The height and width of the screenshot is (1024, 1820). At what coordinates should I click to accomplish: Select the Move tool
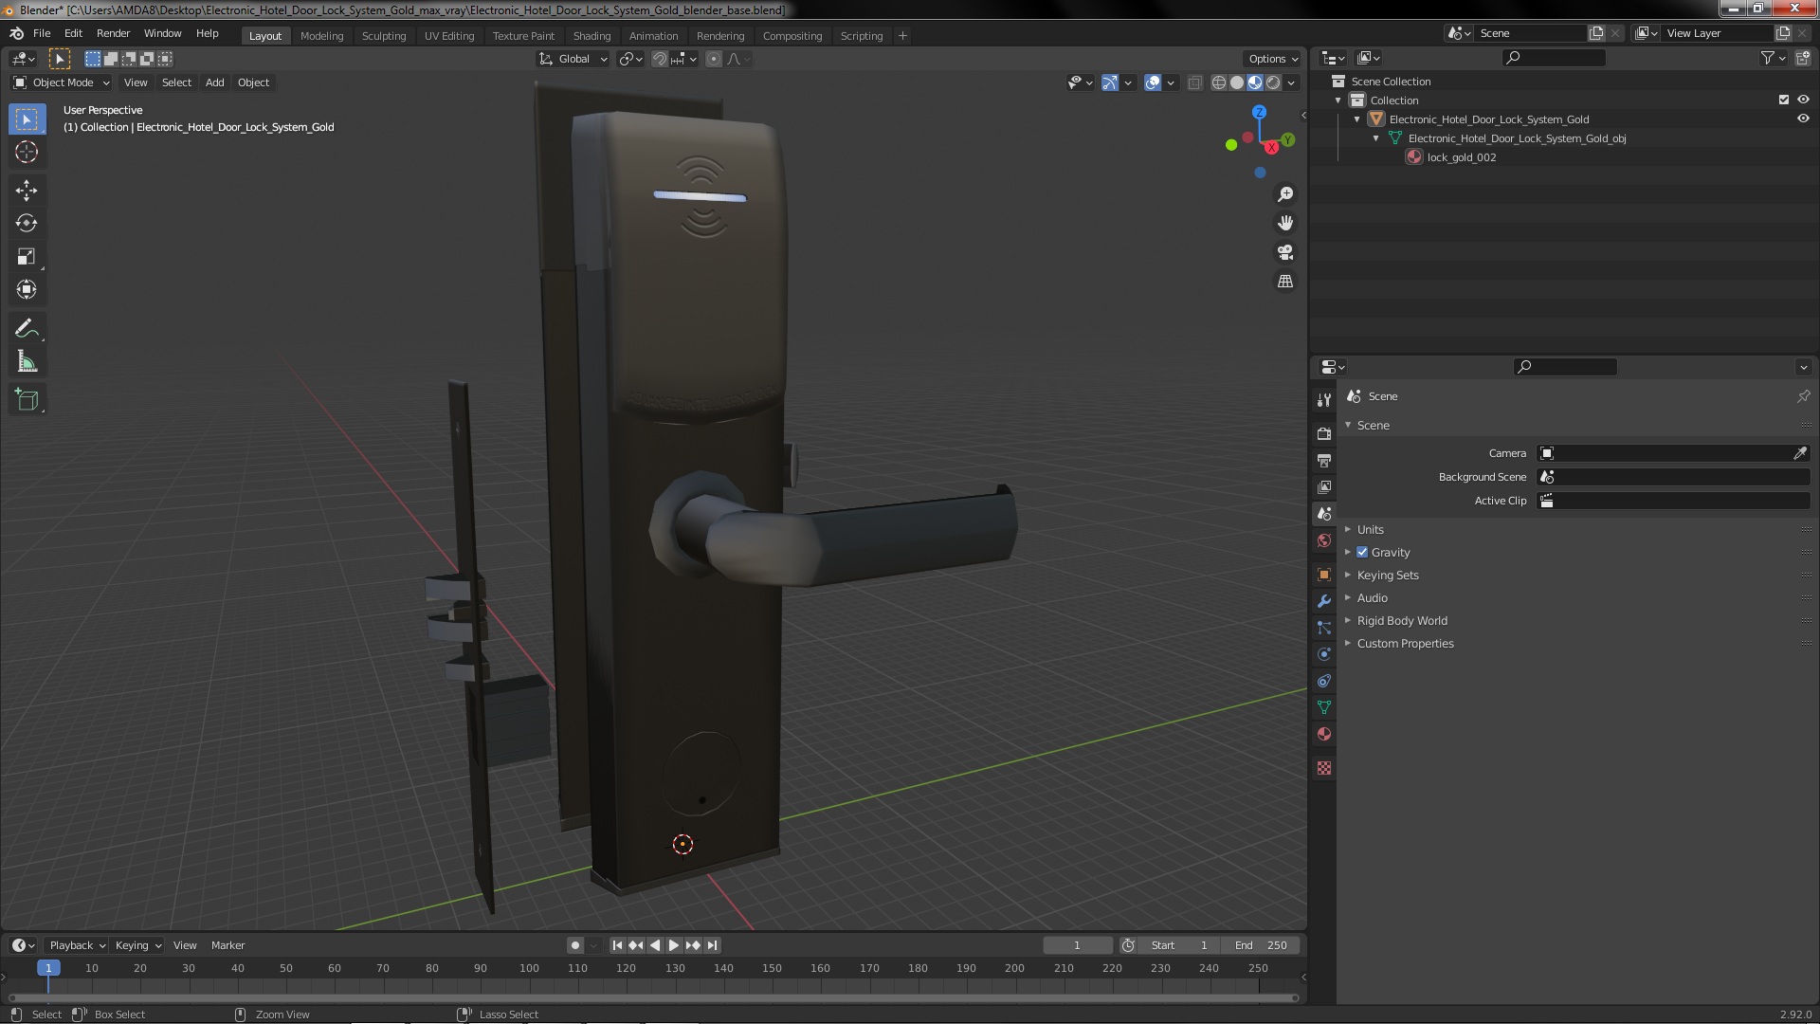pos(27,190)
